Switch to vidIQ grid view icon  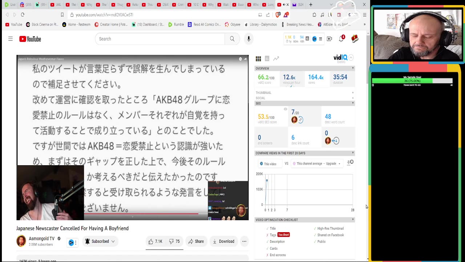[x=258, y=59]
